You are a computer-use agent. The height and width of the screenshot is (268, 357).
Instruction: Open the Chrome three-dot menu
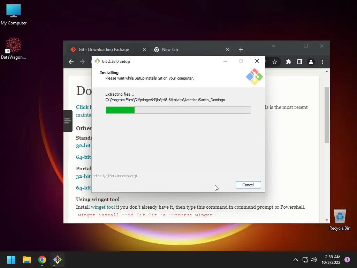[x=322, y=62]
